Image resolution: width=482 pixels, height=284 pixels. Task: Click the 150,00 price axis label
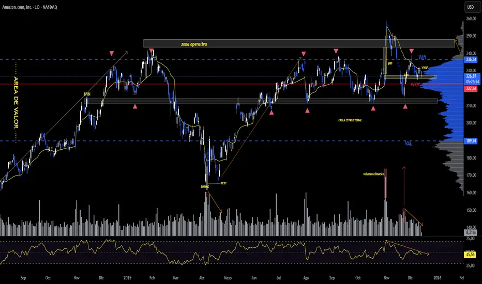471,210
